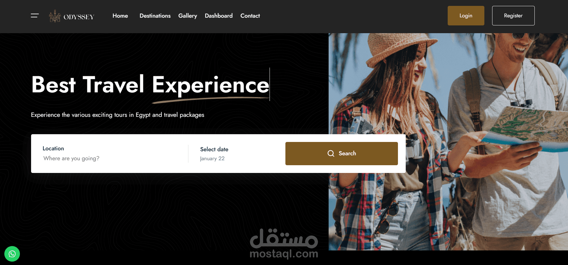Open the Destinations page
Viewport: 568px width, 265px height.
(x=155, y=16)
